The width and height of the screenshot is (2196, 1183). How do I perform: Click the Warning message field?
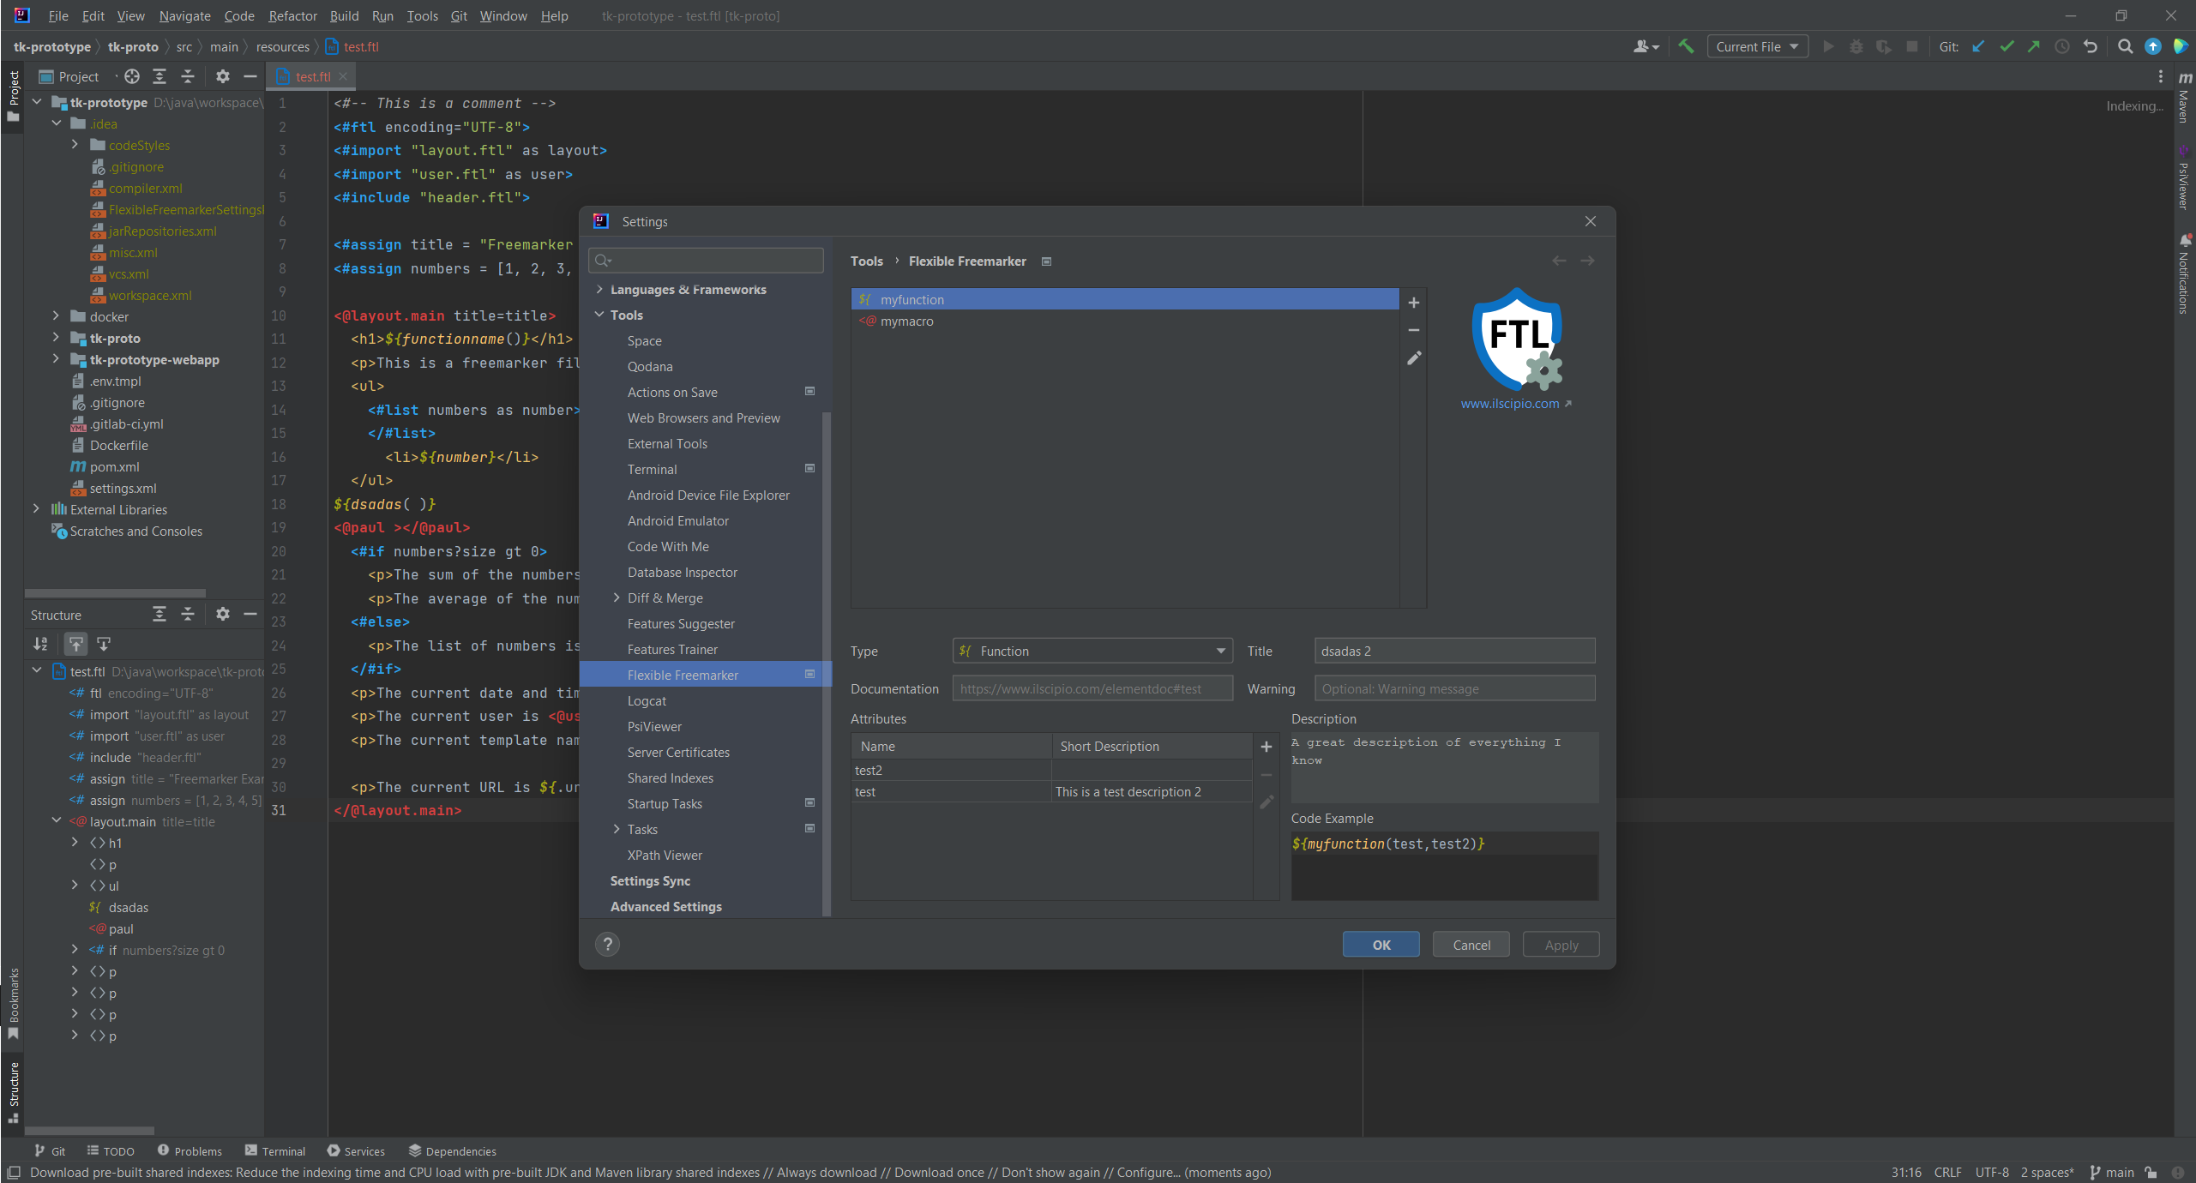[x=1454, y=688]
